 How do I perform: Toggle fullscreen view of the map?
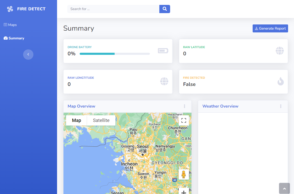[x=184, y=120]
